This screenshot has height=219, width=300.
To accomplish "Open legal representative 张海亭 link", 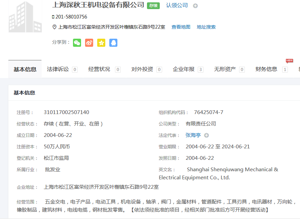I will pos(193,135).
